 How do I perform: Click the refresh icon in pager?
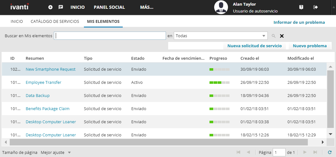[x=330, y=153]
